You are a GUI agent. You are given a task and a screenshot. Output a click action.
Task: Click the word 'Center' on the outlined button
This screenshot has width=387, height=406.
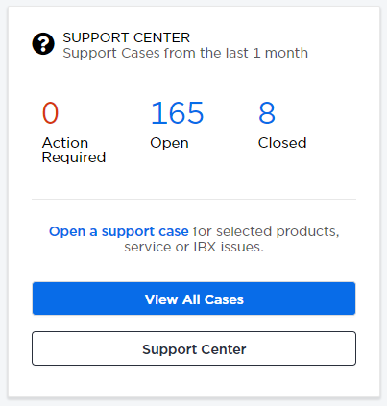click(x=224, y=349)
